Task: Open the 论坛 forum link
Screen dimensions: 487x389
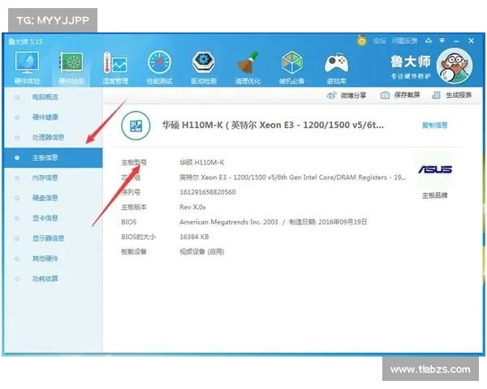Action: click(x=380, y=41)
